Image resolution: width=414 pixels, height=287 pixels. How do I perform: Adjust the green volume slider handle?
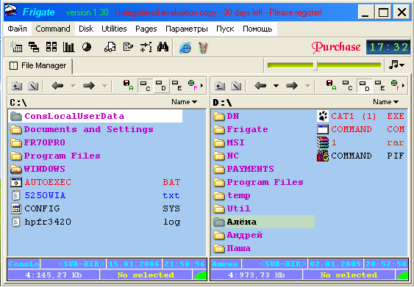[x=315, y=65]
